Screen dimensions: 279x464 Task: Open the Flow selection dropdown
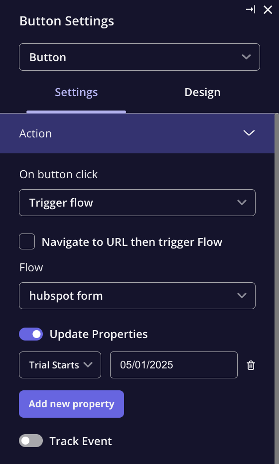point(137,296)
